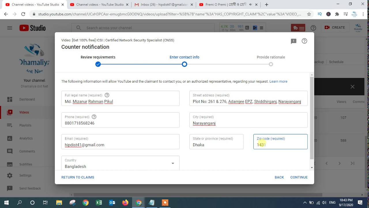Open the TubeBuddy menu button
369x208 pixels.
(298, 28)
